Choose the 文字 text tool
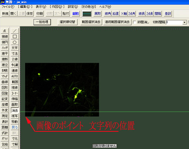This screenshot has height=149, width=189. click(x=15, y=48)
